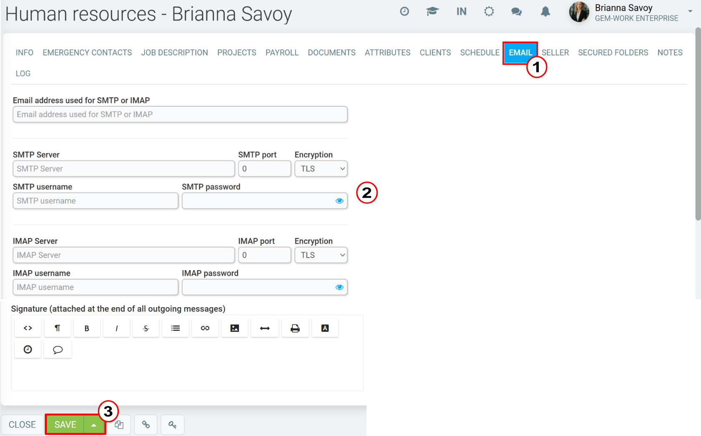Open paragraph format in signature editor

(58, 328)
